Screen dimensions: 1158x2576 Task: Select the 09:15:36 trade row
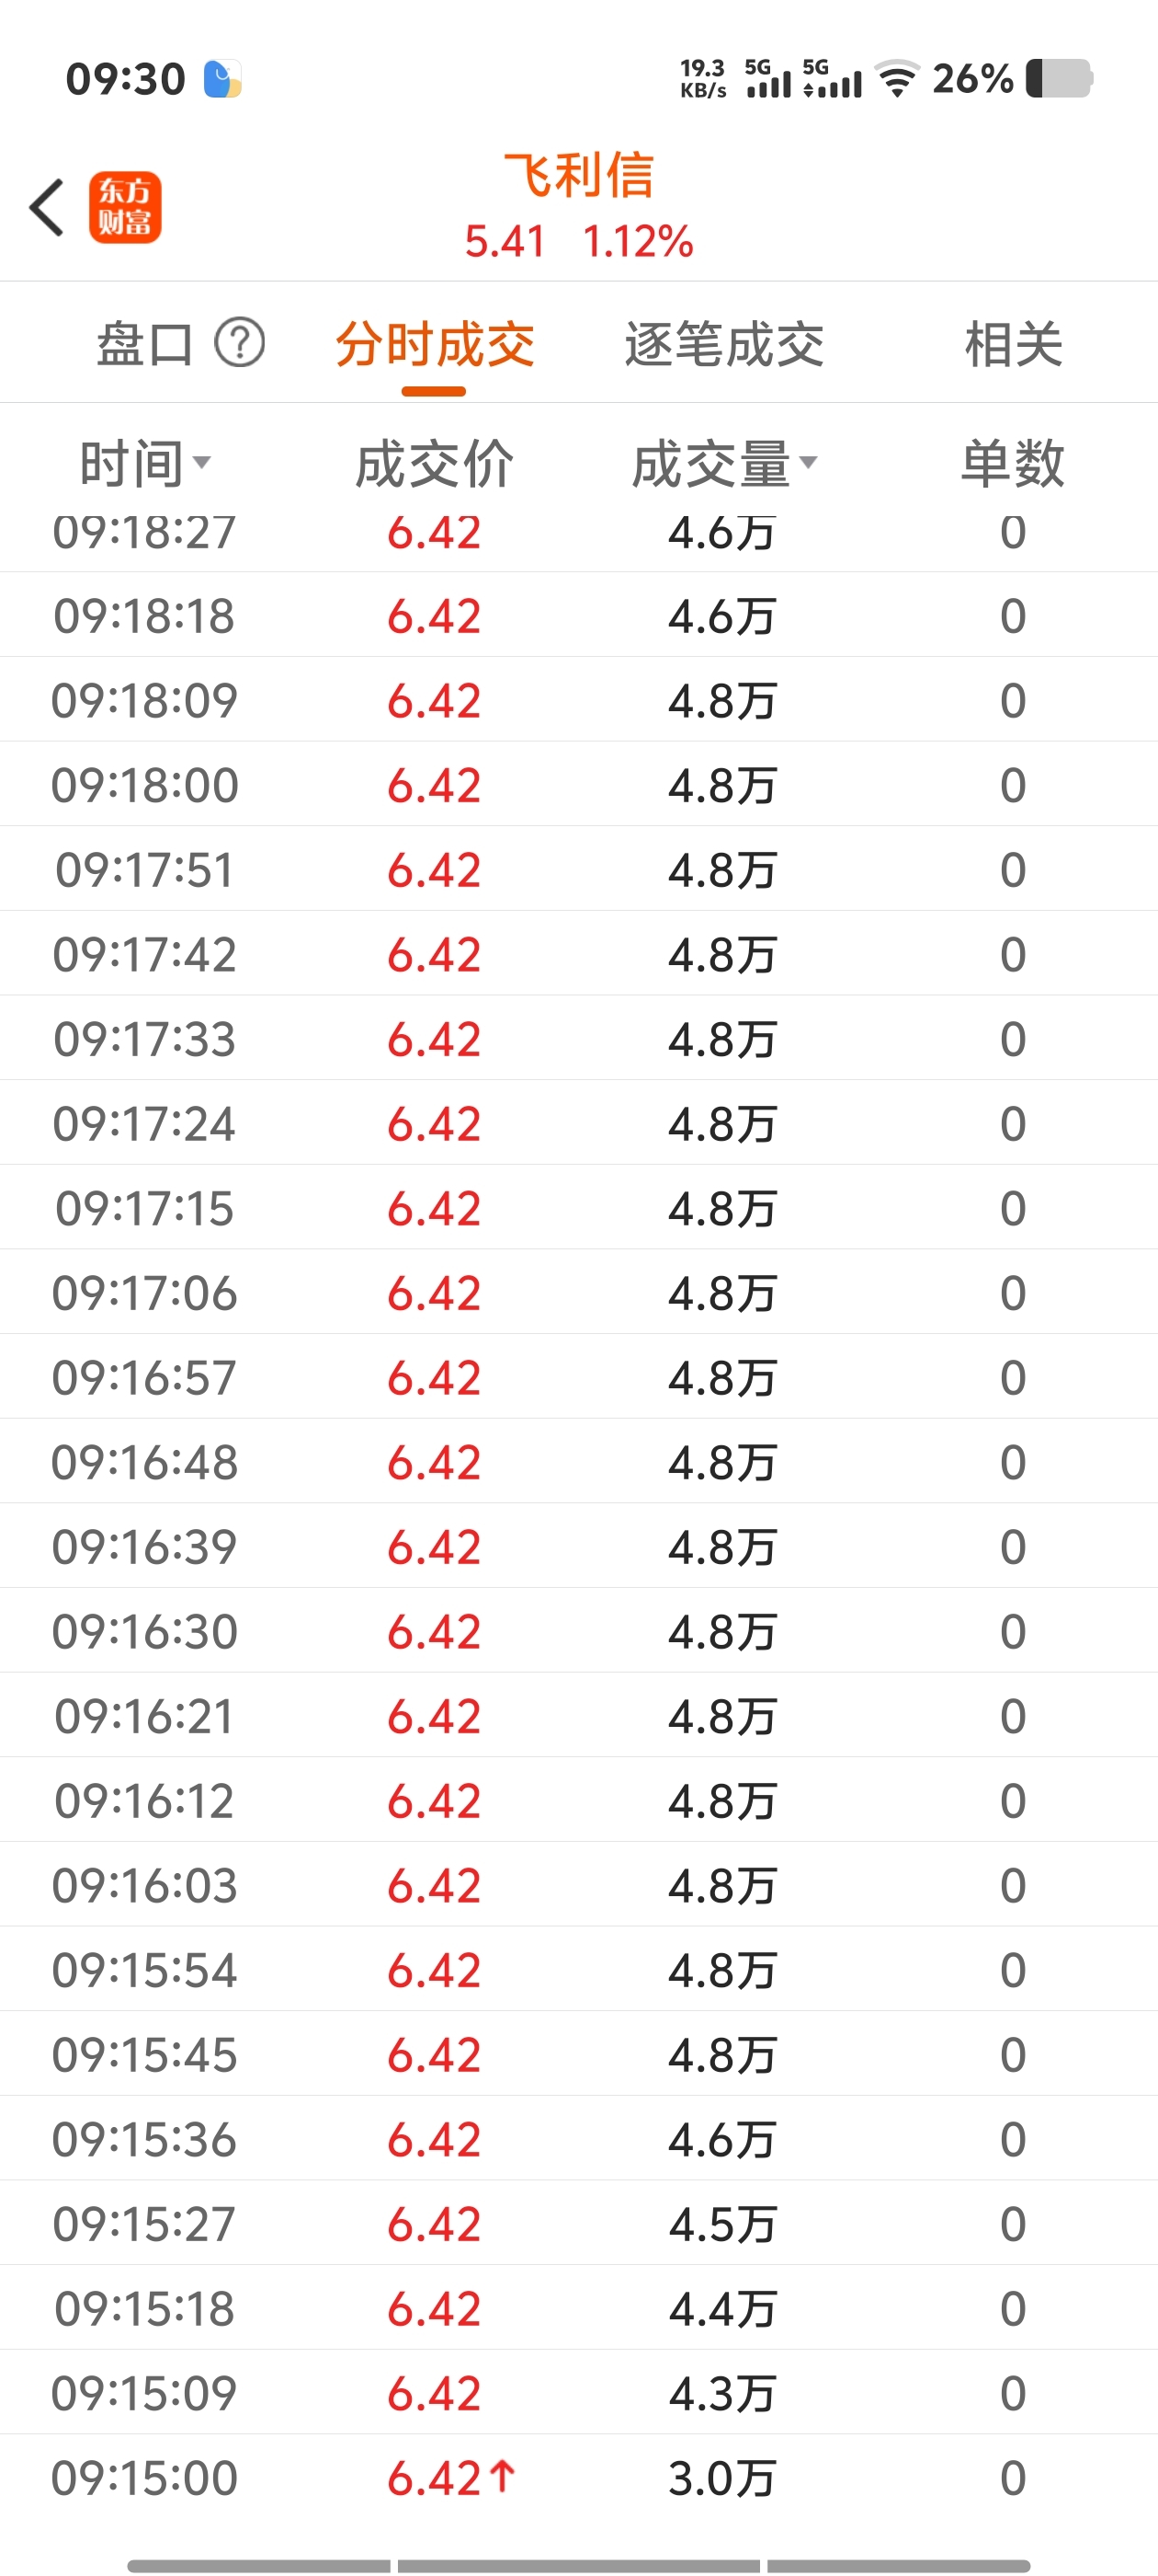click(578, 2139)
